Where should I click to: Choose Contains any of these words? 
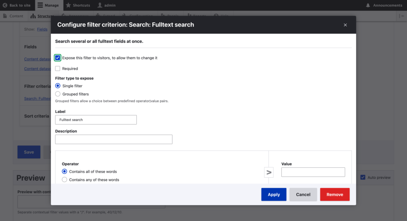tap(64, 180)
